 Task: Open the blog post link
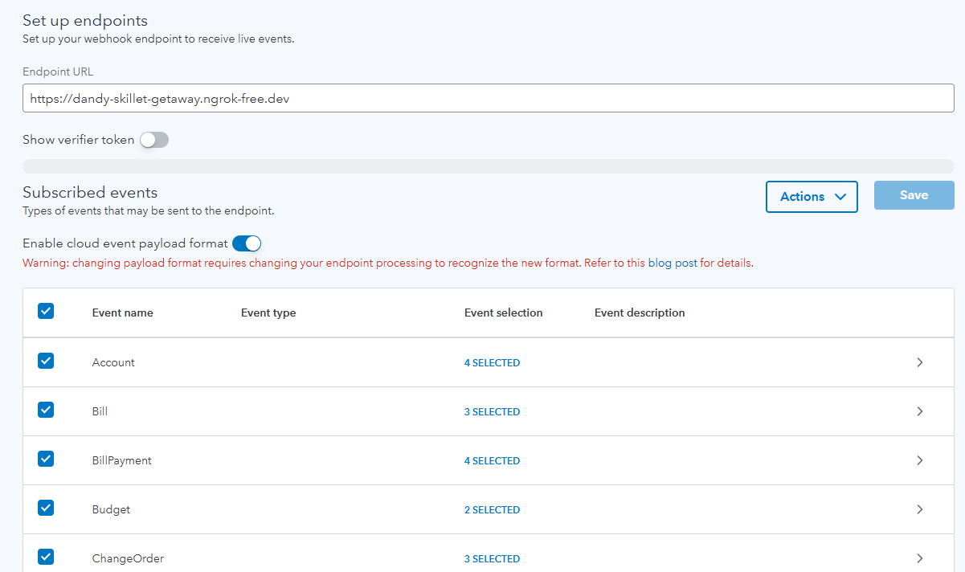point(673,263)
